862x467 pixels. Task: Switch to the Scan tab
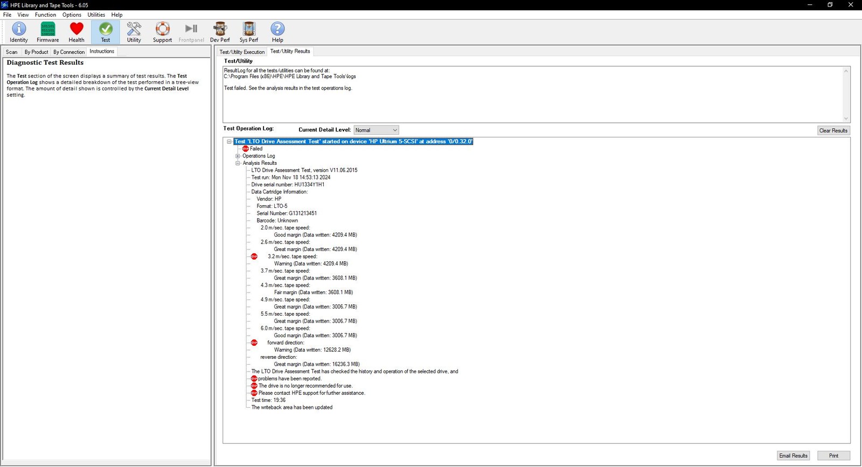tap(12, 52)
